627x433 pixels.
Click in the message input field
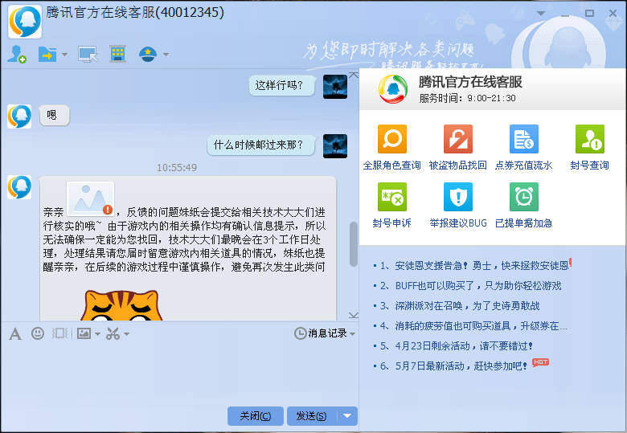179,374
